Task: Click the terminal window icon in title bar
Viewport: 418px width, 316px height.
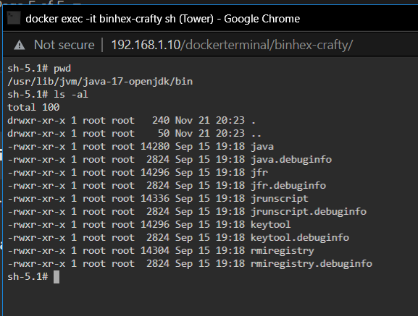Action: [x=13, y=18]
